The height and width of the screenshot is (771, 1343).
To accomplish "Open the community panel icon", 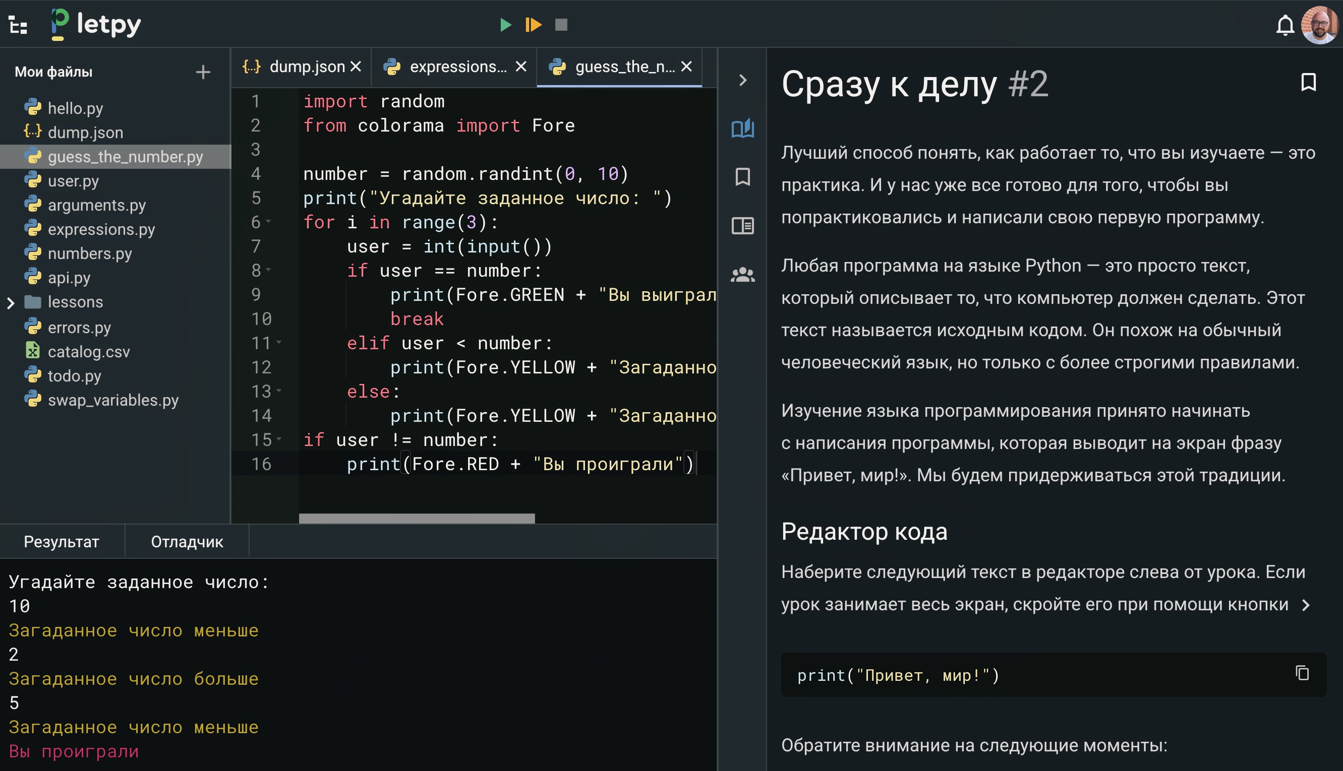I will [742, 274].
